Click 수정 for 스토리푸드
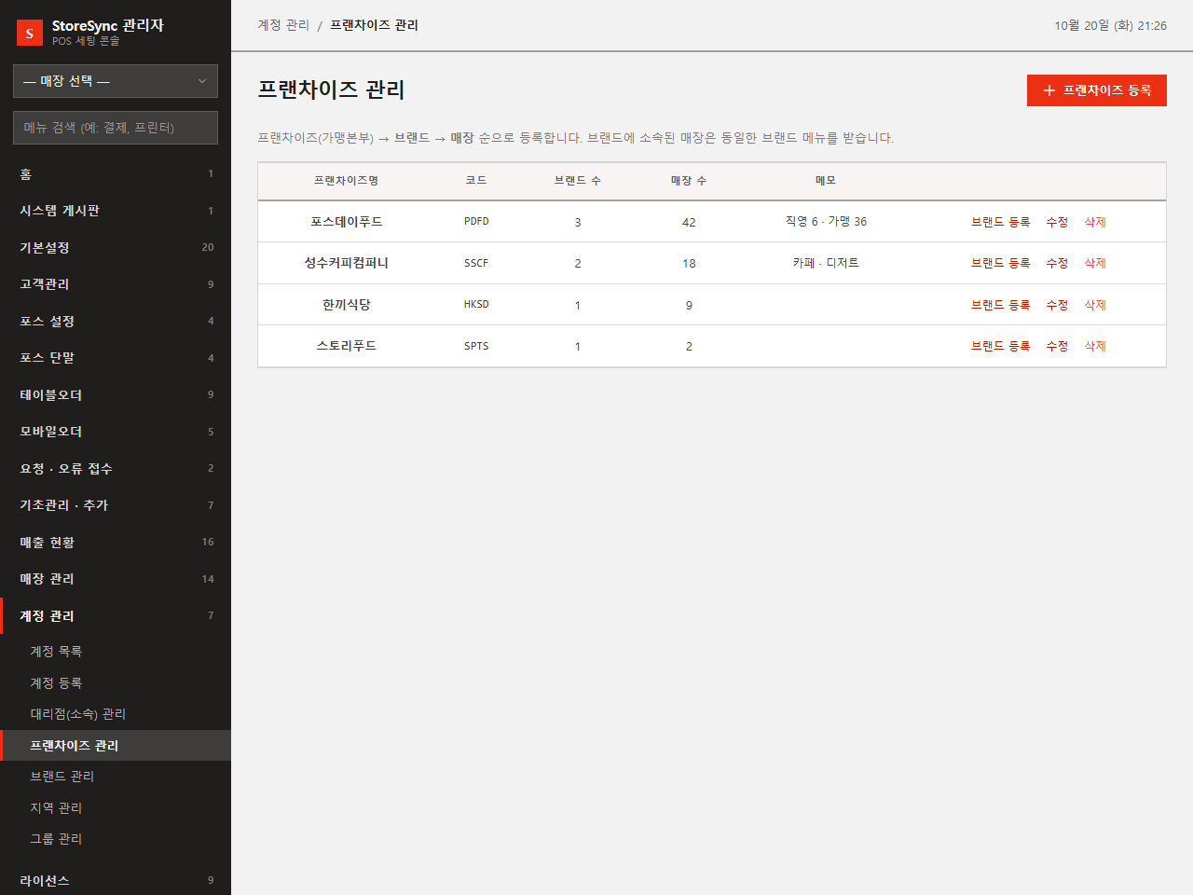Image resolution: width=1193 pixels, height=895 pixels. pos(1057,346)
